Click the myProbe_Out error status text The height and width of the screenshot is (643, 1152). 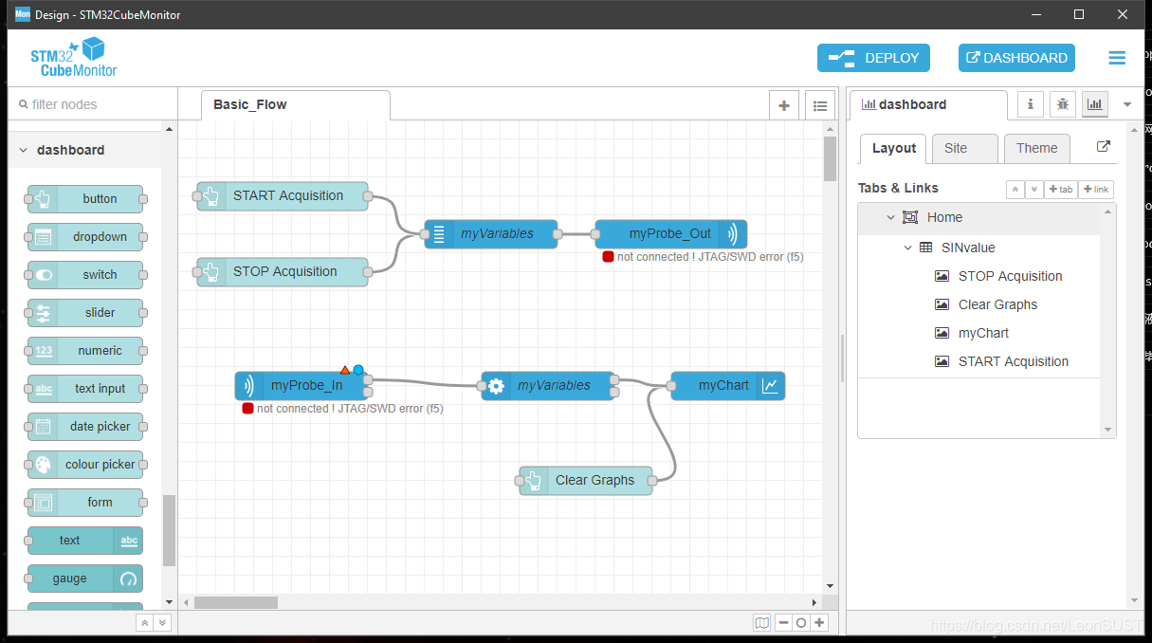pos(710,257)
